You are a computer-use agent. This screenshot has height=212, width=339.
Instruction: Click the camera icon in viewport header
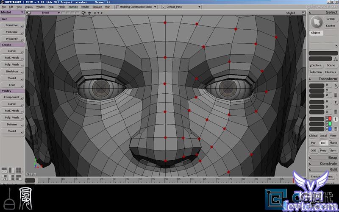pyautogui.click(x=83, y=13)
